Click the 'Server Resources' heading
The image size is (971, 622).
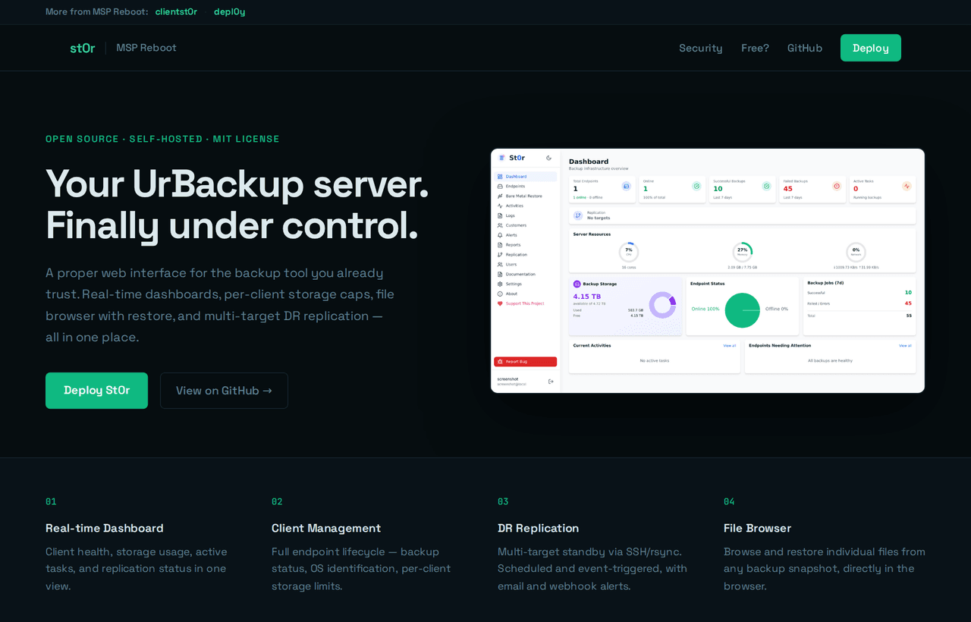(x=592, y=234)
